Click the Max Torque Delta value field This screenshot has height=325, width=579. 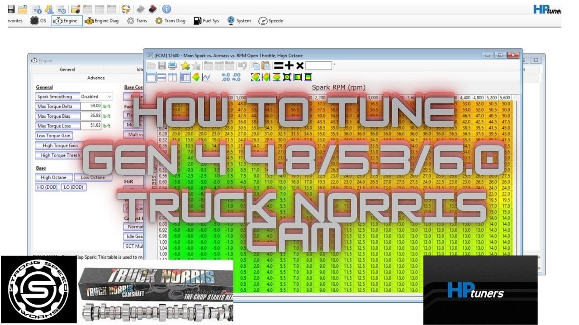[x=91, y=106]
